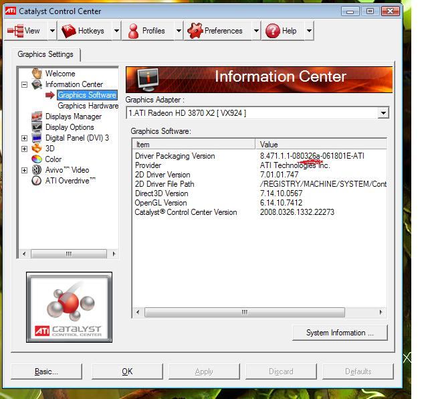The height and width of the screenshot is (399, 428).
Task: Select the Catalyst Control Center Version row
Action: [x=259, y=212]
